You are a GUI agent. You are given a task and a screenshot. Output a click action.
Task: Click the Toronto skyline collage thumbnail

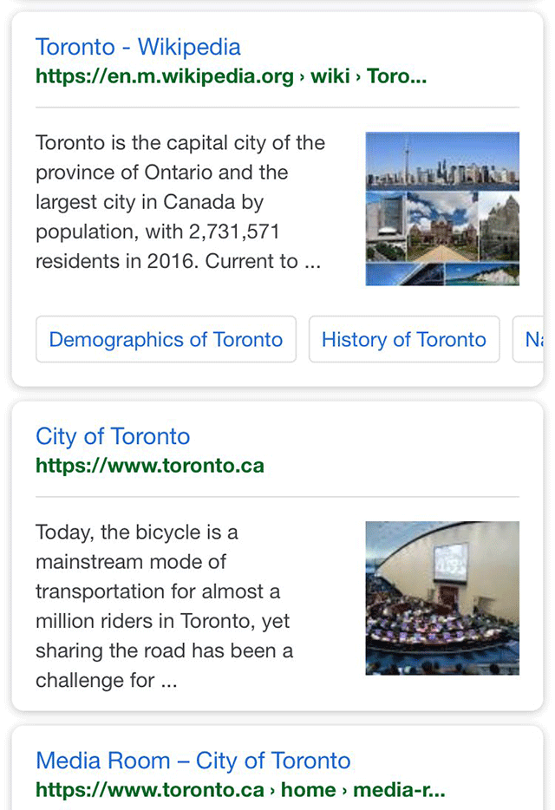click(442, 209)
